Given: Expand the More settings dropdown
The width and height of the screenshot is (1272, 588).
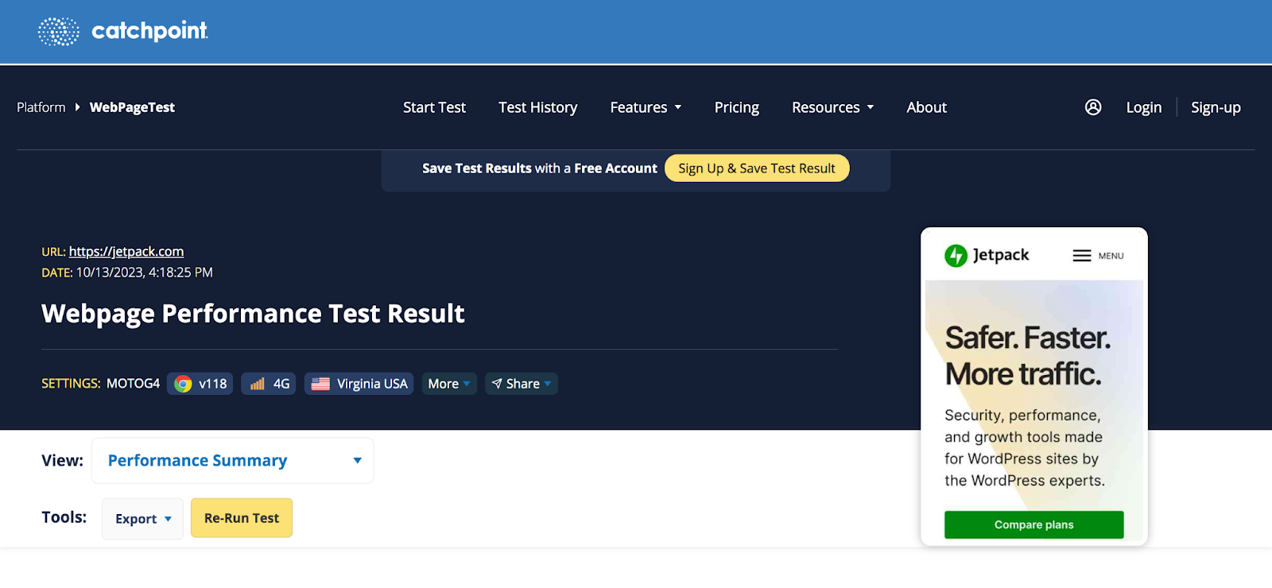Looking at the screenshot, I should click(x=449, y=384).
